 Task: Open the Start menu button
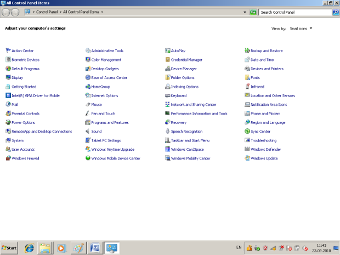(x=9, y=248)
